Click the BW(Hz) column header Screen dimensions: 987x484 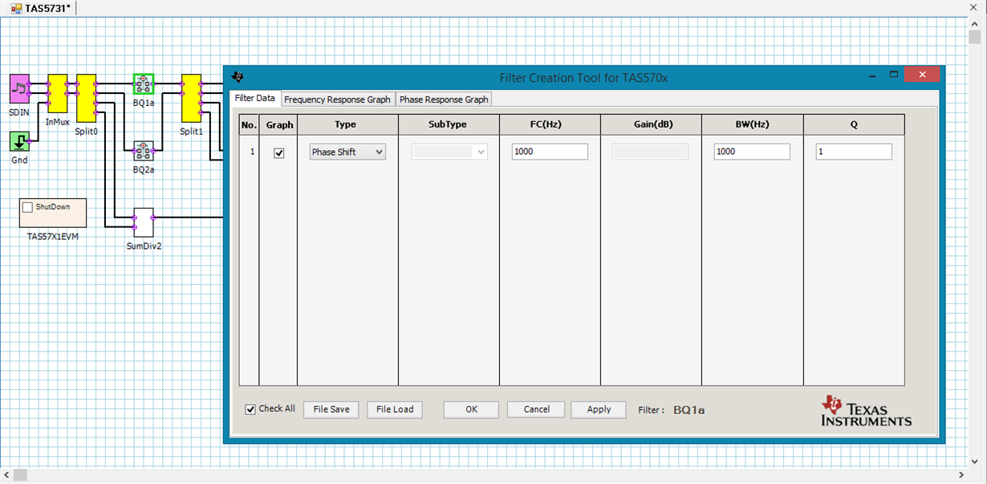pyautogui.click(x=752, y=124)
